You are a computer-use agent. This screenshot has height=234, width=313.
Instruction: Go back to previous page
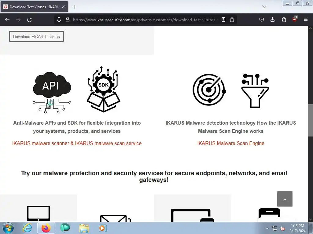tap(7, 20)
